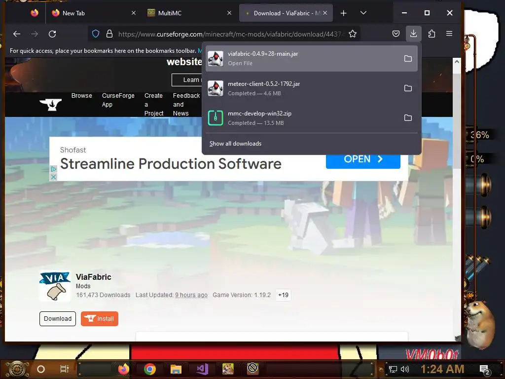Open the Firefox application menu
Screen dimensions: 505x379
pos(449,34)
